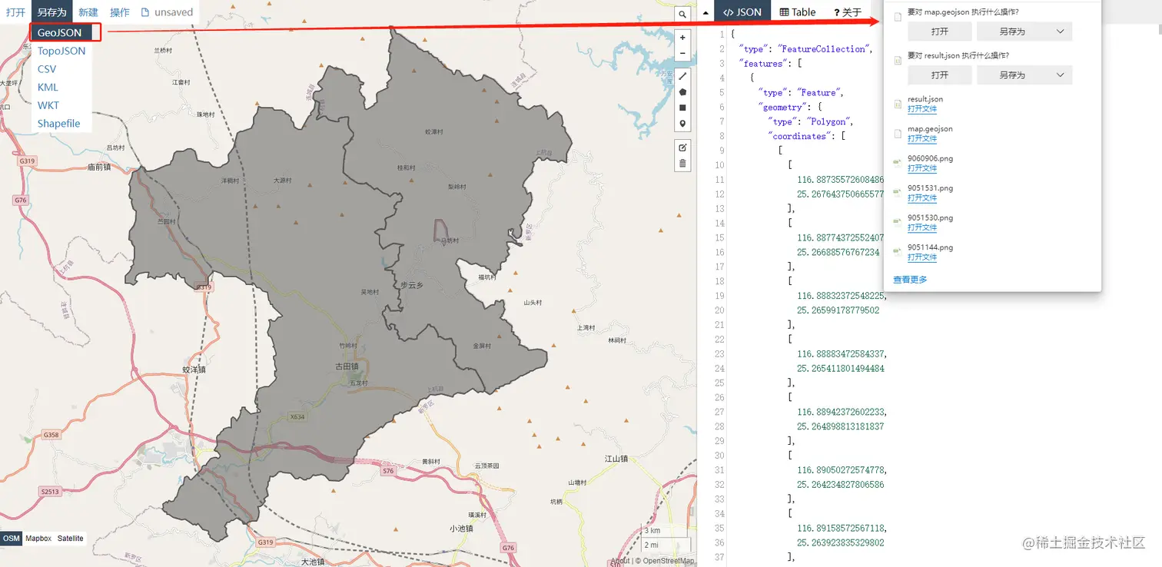Screen dimensions: 1162x567
Task: Switch basemap to Mapbox
Action: [x=39, y=538]
